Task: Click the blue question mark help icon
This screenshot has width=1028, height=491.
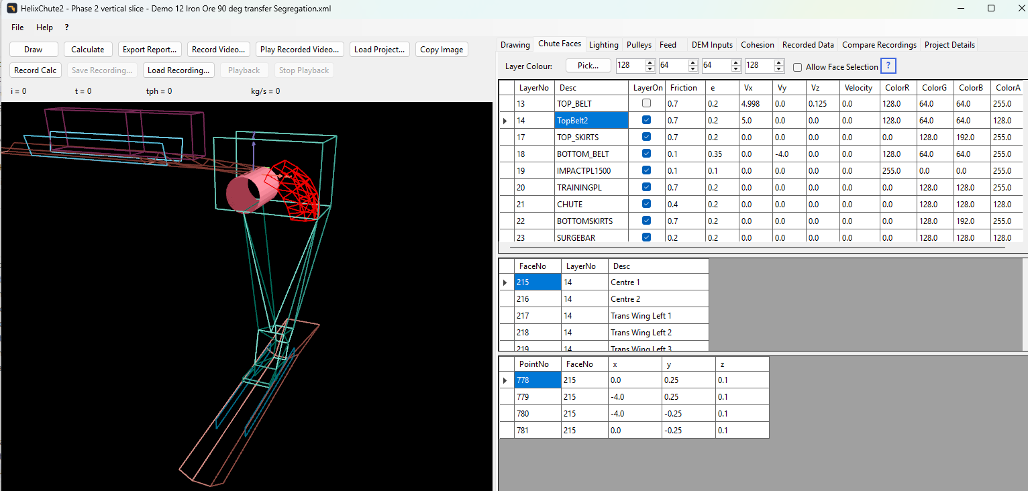Action: [888, 66]
